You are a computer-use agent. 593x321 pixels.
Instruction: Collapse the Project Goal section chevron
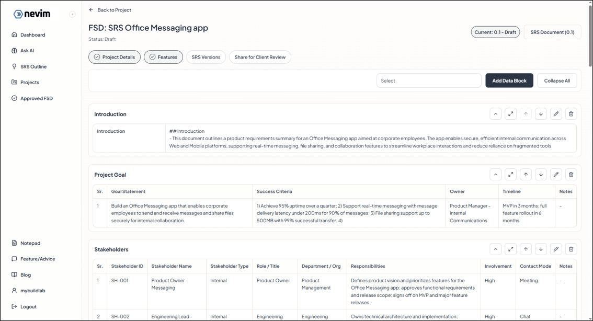pyautogui.click(x=495, y=175)
